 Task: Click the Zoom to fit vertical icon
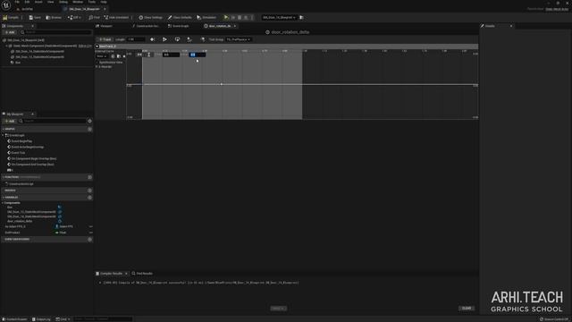148,55
